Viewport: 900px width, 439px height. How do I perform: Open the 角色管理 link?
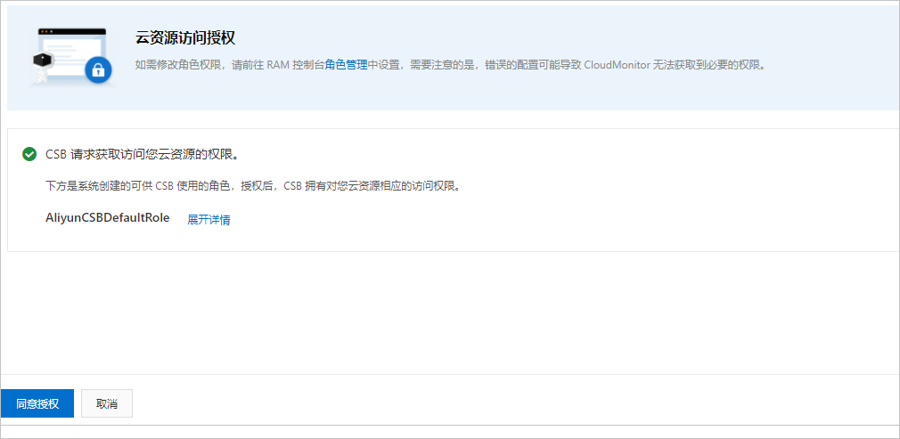pos(346,65)
